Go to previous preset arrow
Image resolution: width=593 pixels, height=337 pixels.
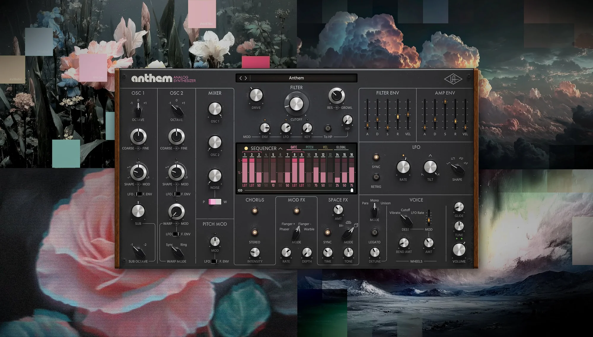240,78
